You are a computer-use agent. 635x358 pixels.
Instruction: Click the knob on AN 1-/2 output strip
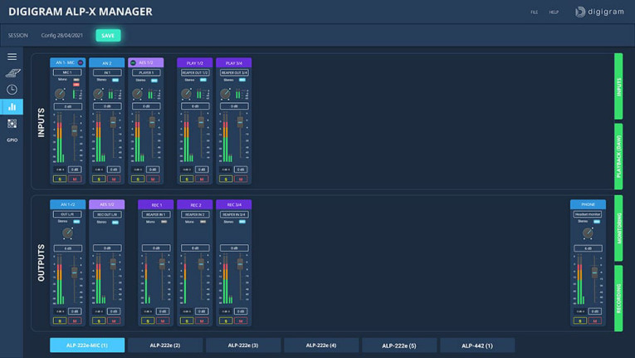click(67, 233)
